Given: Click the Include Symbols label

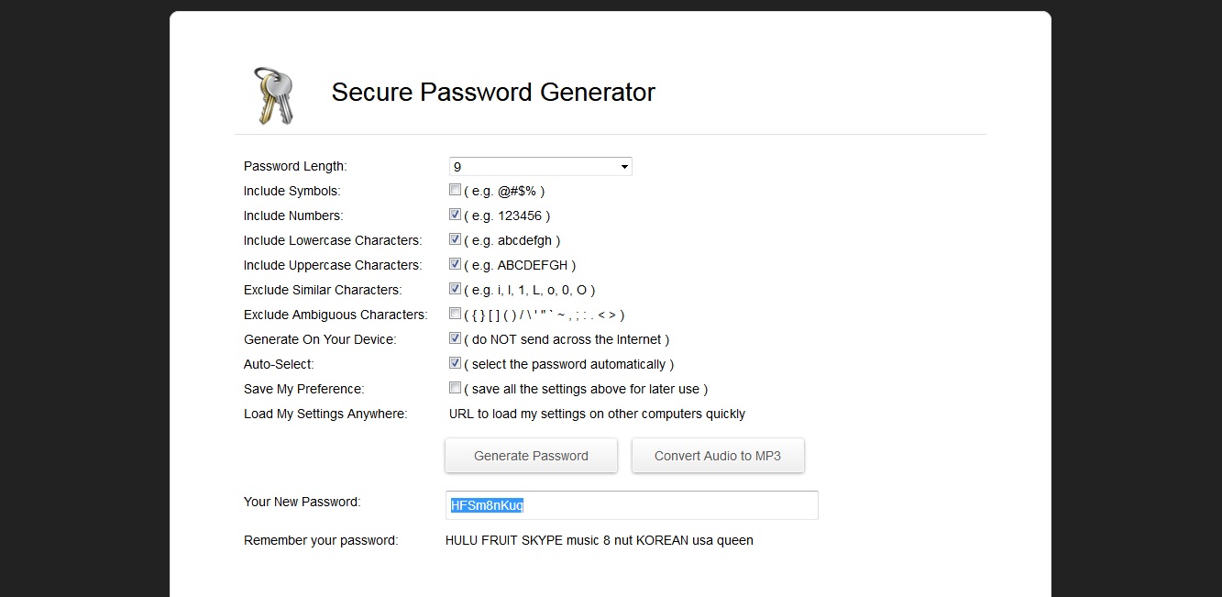Looking at the screenshot, I should pos(292,191).
